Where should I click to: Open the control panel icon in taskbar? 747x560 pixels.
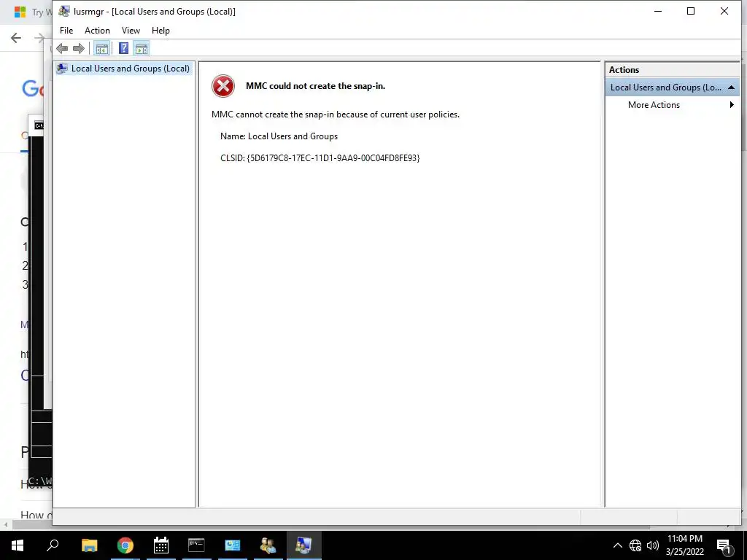click(233, 545)
